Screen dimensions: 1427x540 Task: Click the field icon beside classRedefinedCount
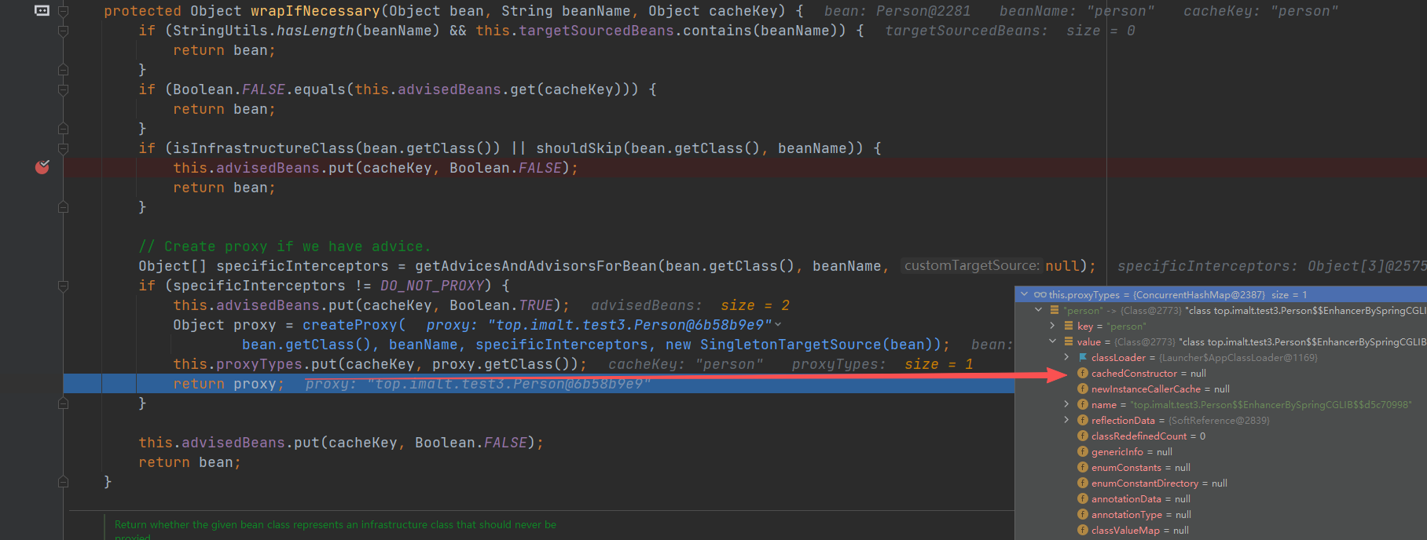[1083, 436]
